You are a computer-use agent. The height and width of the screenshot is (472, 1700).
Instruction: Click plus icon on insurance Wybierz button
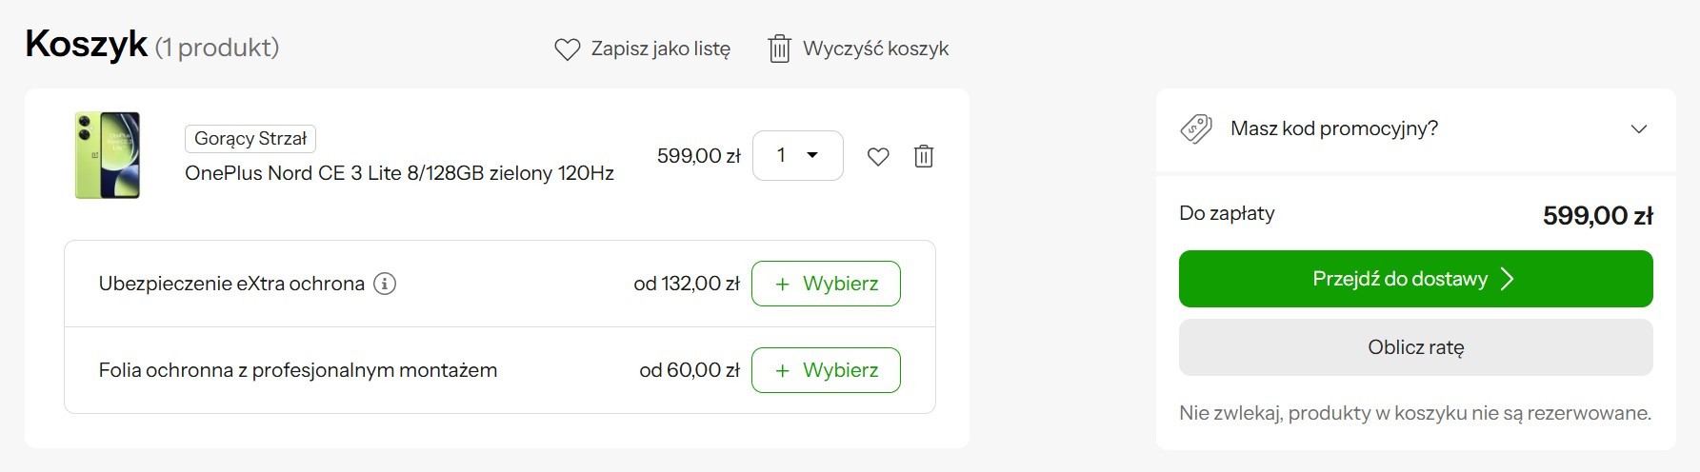pos(782,284)
